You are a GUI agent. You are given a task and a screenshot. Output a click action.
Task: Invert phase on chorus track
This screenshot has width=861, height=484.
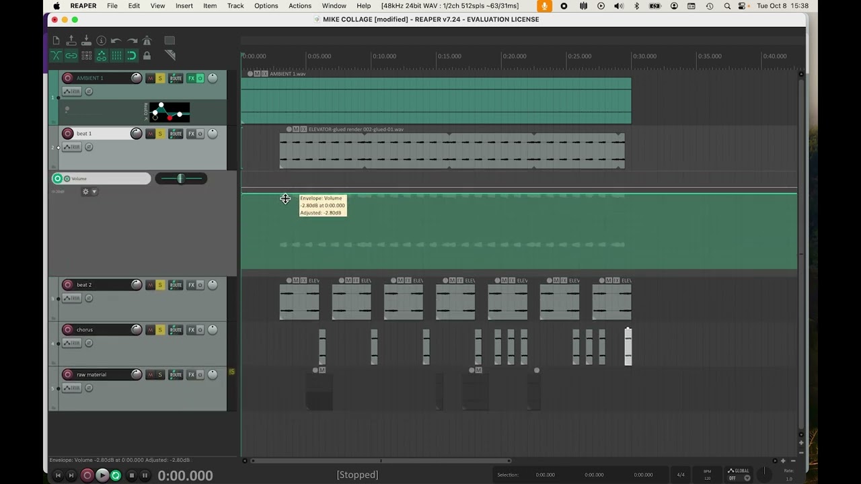pos(89,343)
